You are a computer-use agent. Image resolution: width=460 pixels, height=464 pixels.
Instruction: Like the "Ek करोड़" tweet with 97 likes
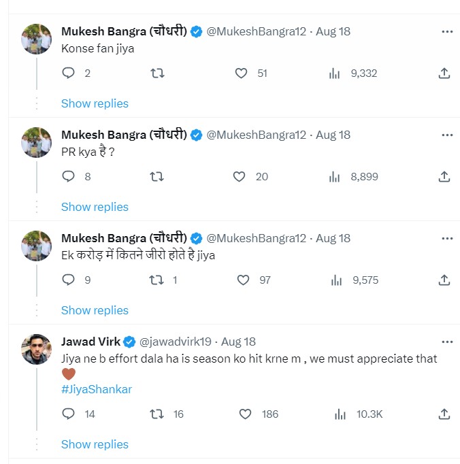(243, 280)
